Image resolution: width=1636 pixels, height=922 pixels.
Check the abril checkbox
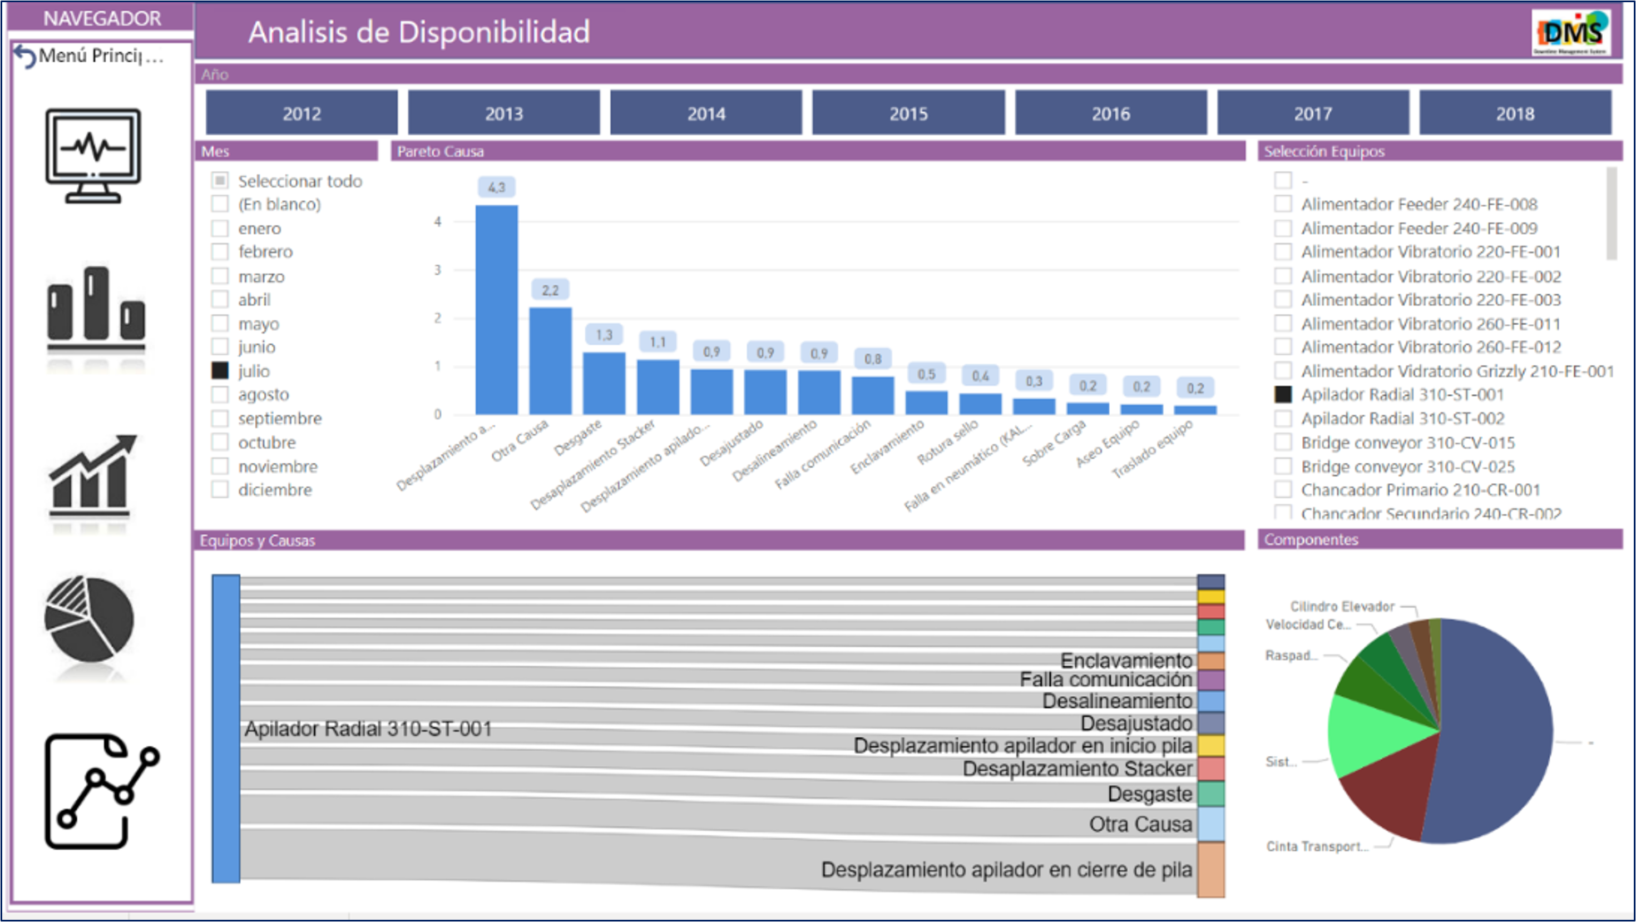(x=220, y=299)
